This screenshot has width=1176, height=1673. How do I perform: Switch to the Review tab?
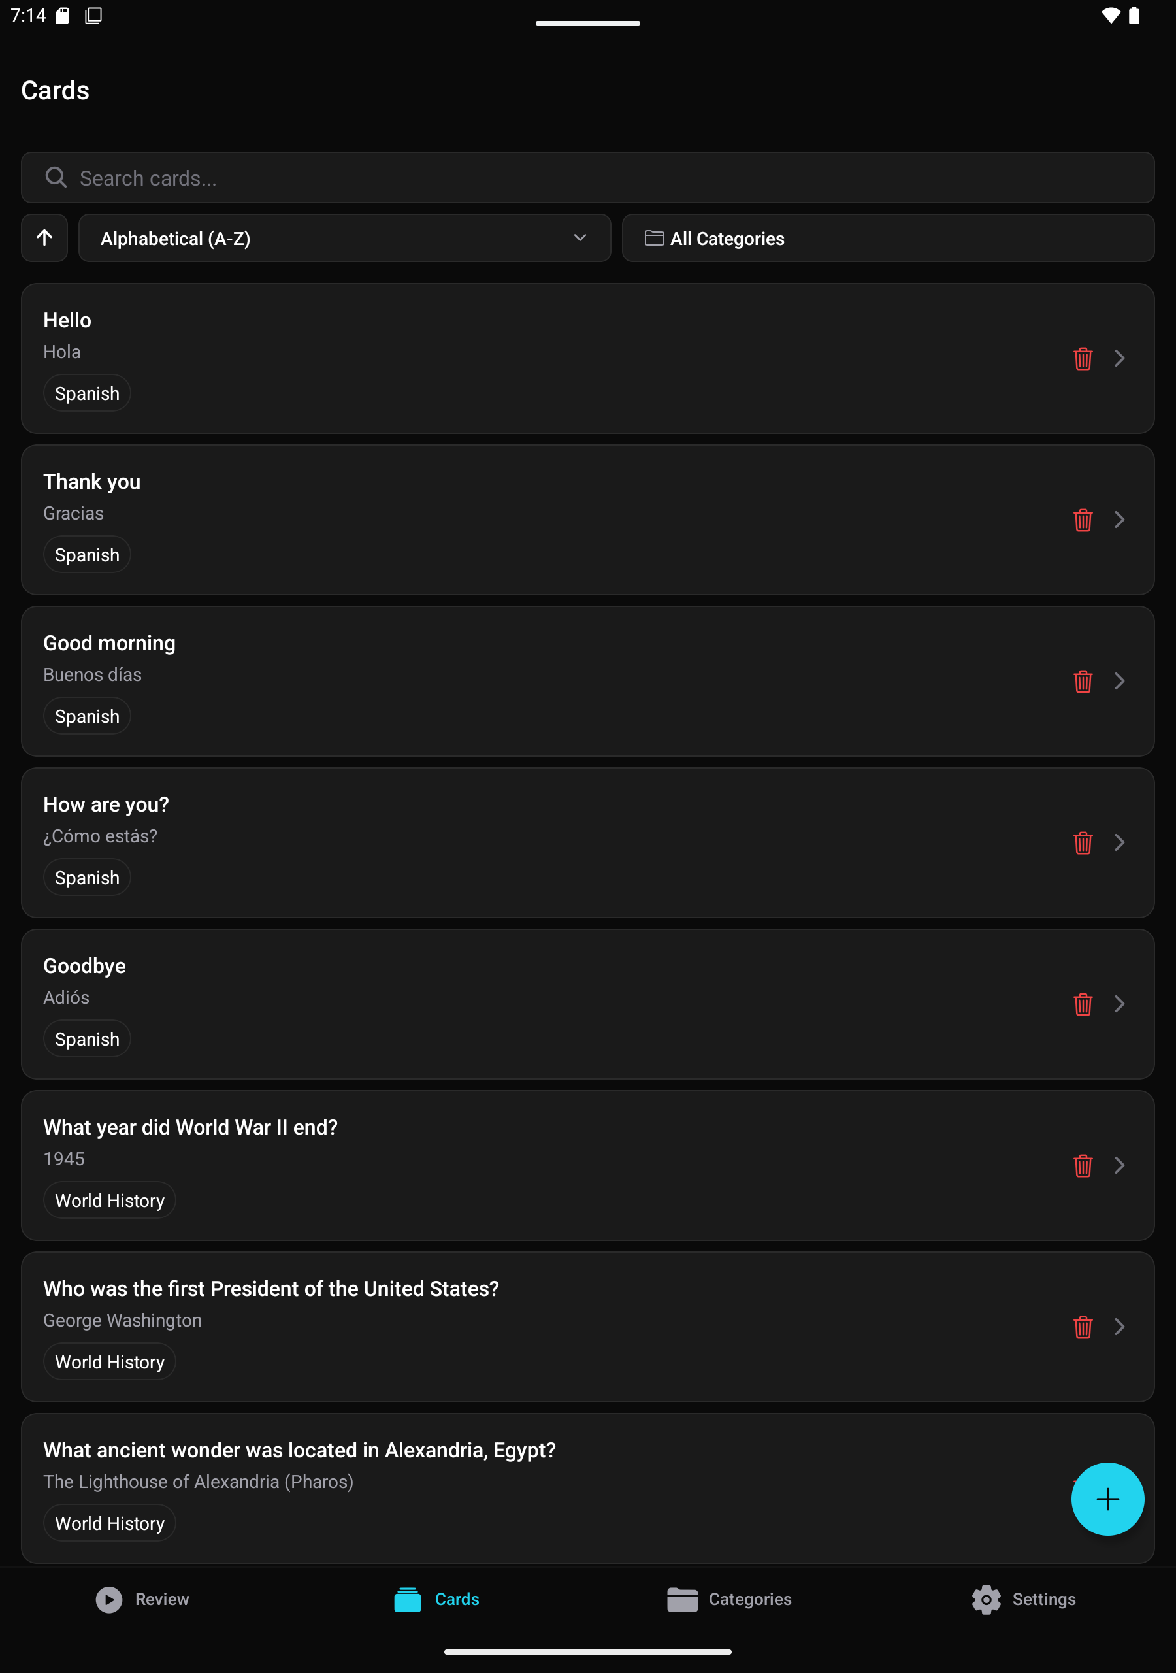coord(143,1599)
